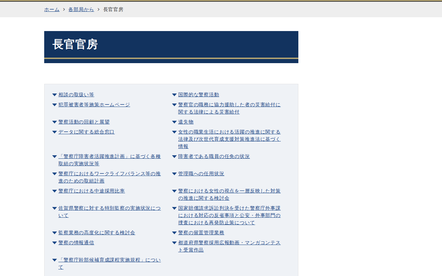
Task: Click the triangle marker beside 警察の留置管理業務
Action: pyautogui.click(x=174, y=233)
